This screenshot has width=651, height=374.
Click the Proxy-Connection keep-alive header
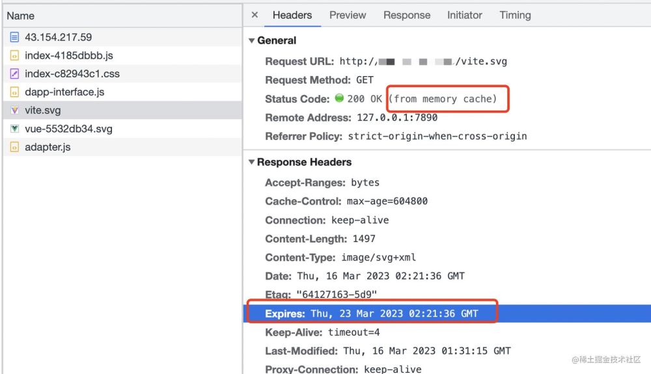[x=343, y=369]
